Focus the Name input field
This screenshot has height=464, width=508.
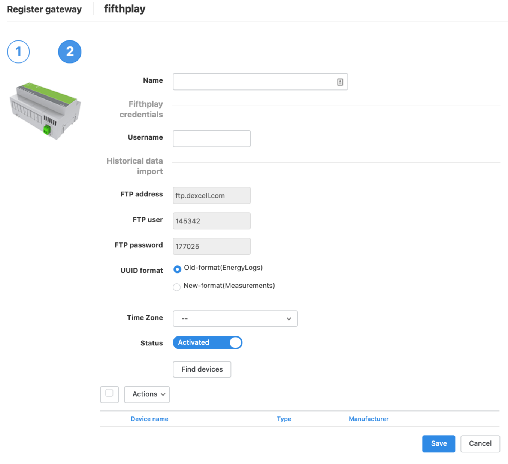[x=260, y=82]
